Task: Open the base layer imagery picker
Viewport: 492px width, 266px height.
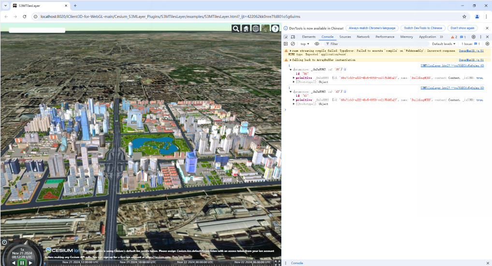Action: coord(265,29)
